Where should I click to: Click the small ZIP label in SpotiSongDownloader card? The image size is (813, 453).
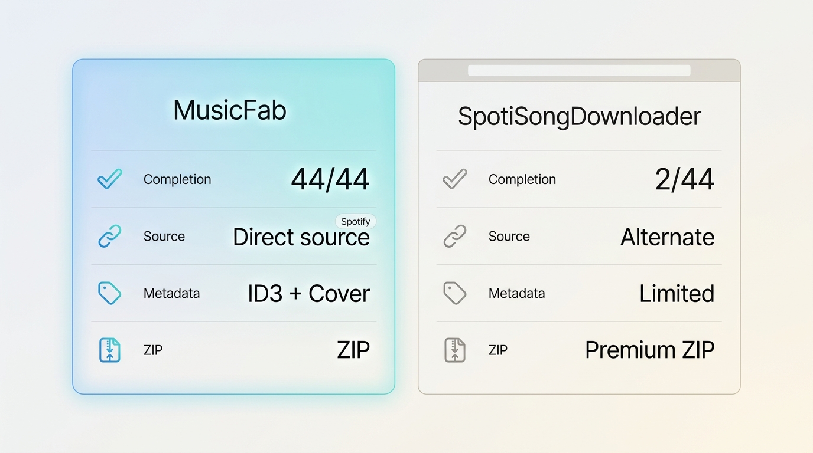(x=498, y=350)
